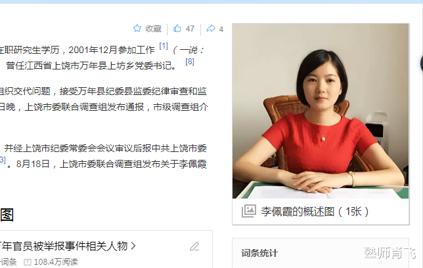Open 李佩霞的概述图 (1张) link

click(x=315, y=212)
